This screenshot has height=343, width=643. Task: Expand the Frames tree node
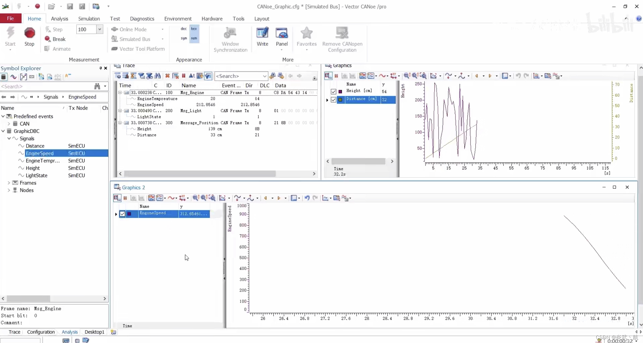tap(9, 183)
